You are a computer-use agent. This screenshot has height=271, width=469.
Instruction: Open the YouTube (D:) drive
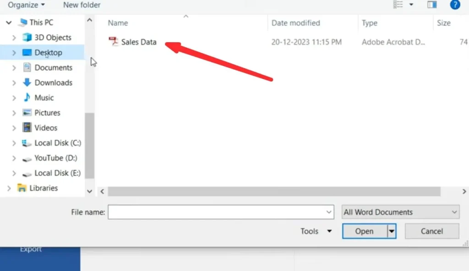[x=55, y=158]
